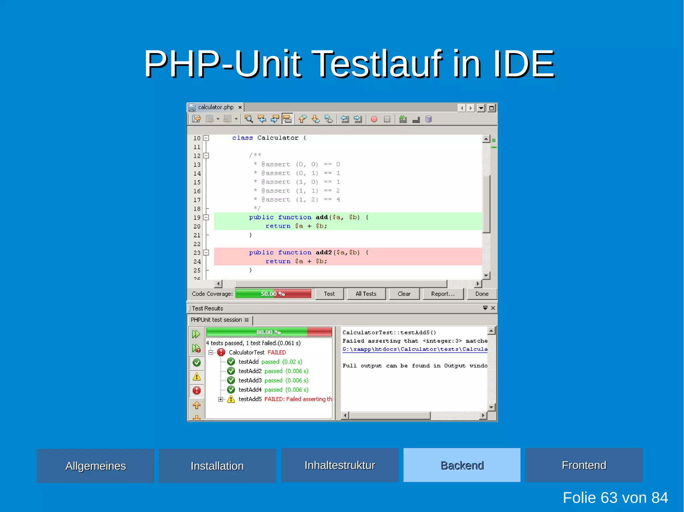Click the Backend navigation box
Image resolution: width=684 pixels, height=512 pixels.
[462, 465]
